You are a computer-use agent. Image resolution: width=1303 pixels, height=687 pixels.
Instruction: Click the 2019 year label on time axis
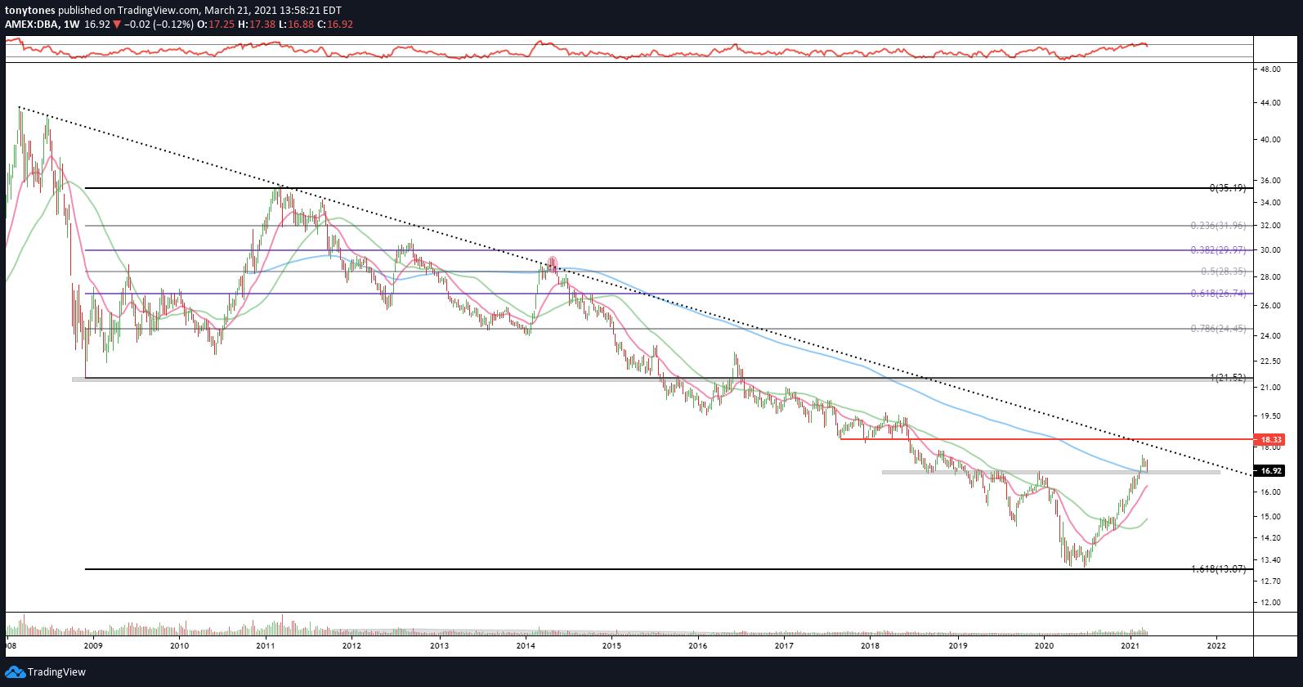(958, 646)
